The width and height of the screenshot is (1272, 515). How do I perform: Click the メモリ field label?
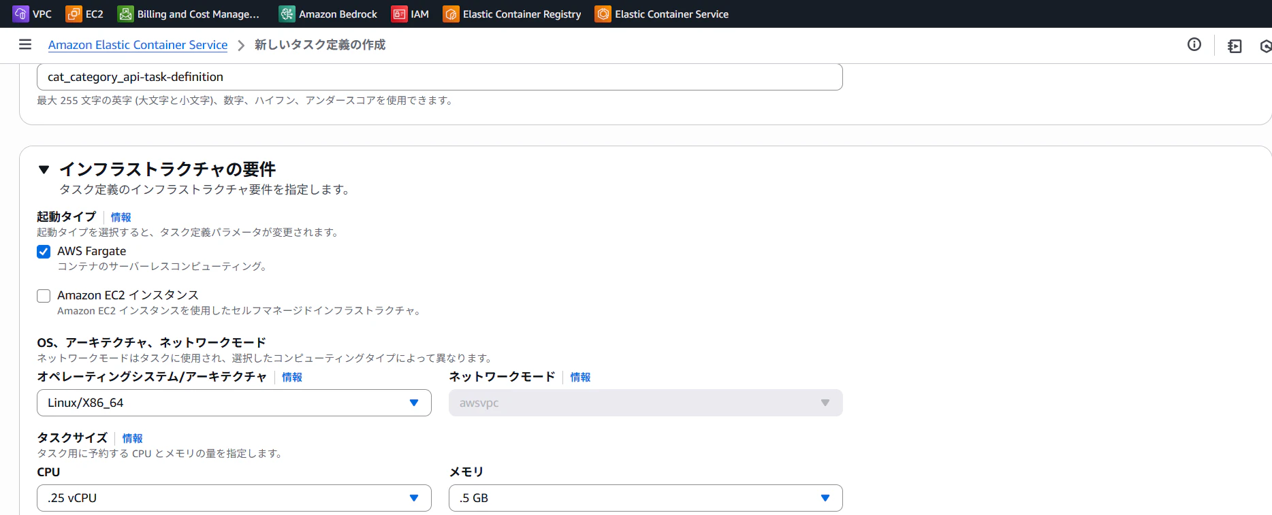point(466,472)
